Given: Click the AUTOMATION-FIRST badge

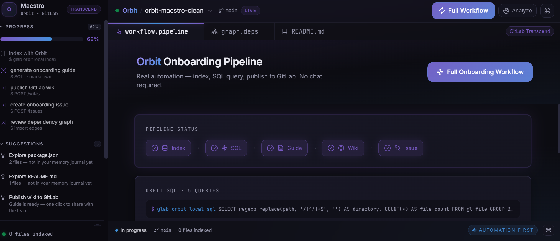Looking at the screenshot, I should [x=503, y=230].
